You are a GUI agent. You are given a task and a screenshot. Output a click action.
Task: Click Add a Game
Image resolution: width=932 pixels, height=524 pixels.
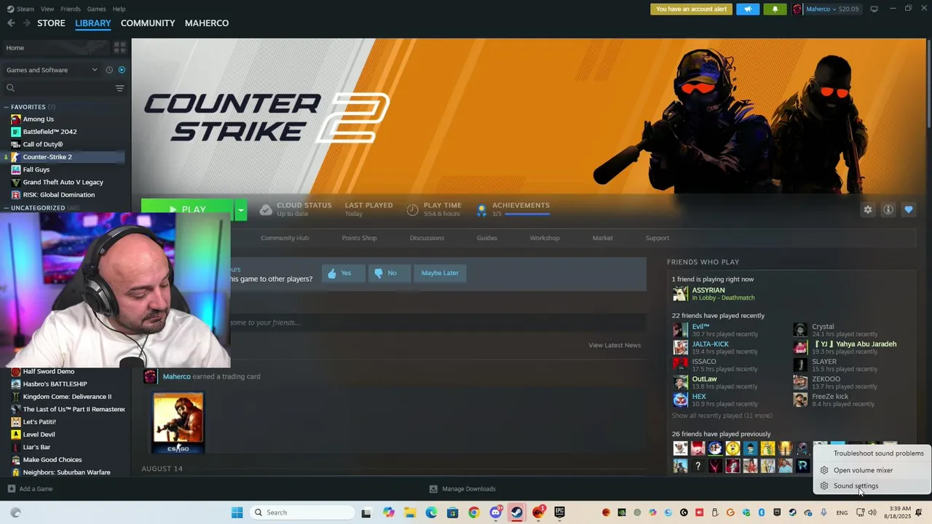(30, 489)
